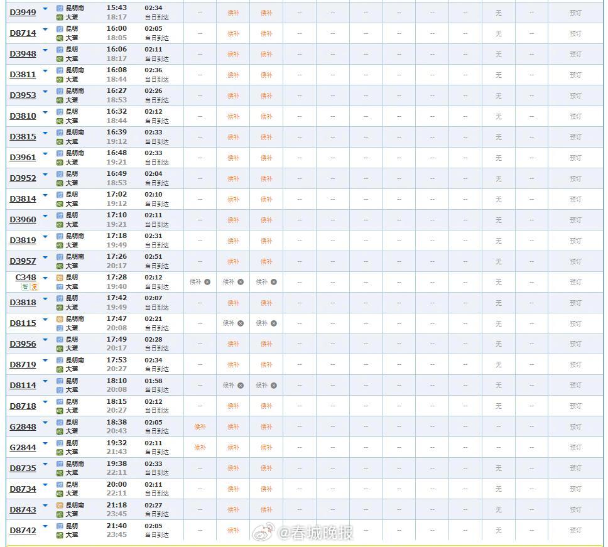Expand details arrow for train D8735
Viewport: 608px width, 547px height.
coord(45,464)
